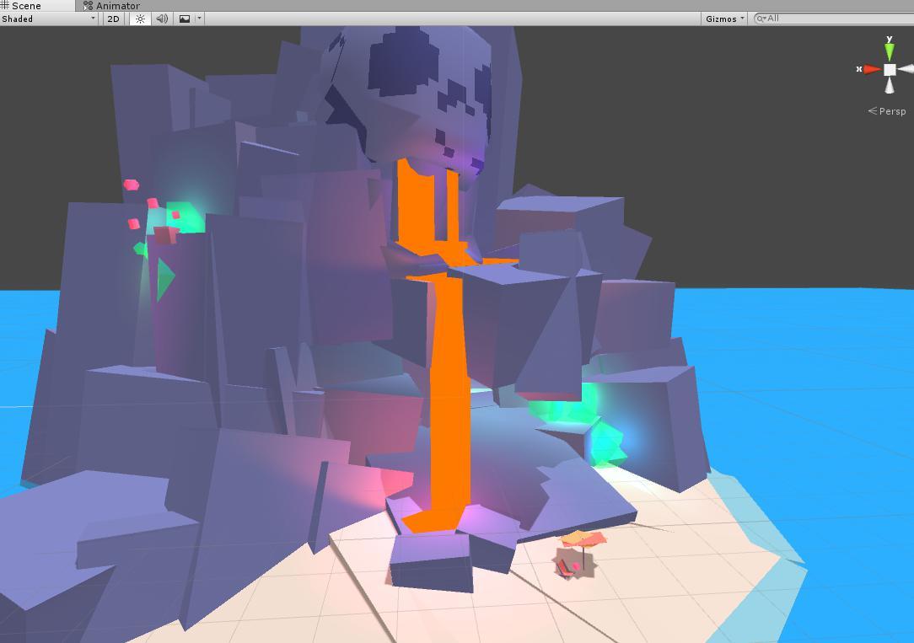Mute scene audio via the speaker icon
The height and width of the screenshot is (643, 914).
[161, 19]
